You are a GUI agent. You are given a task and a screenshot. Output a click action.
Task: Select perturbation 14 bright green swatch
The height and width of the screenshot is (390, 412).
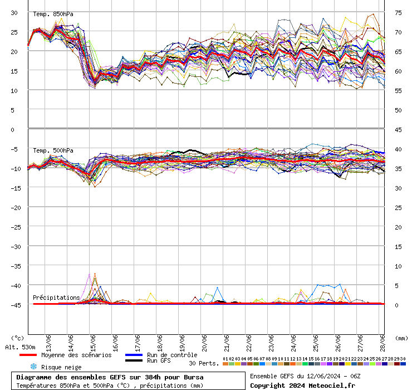pos(305,364)
